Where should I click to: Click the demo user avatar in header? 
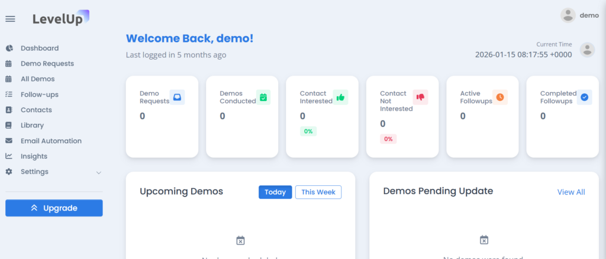(568, 15)
